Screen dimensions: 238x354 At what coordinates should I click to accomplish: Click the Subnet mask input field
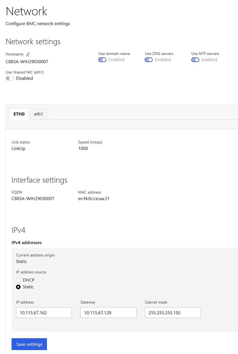172,312
